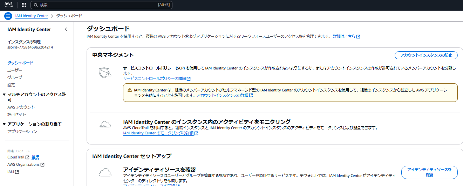
Task: Go to 許可セット in sidebar
Action: 16,114
